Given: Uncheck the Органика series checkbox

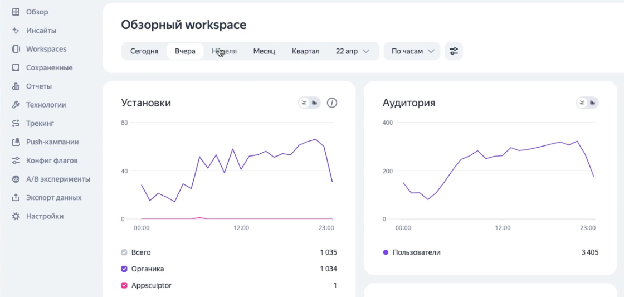Looking at the screenshot, I should coord(124,269).
